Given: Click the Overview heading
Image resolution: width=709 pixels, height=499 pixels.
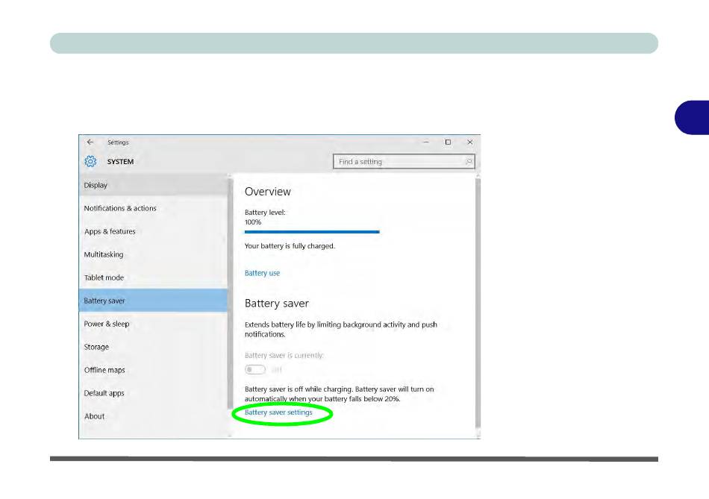Looking at the screenshot, I should pyautogui.click(x=268, y=192).
